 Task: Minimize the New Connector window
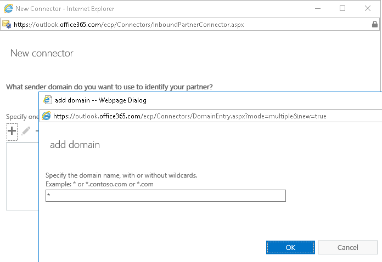click(318, 9)
